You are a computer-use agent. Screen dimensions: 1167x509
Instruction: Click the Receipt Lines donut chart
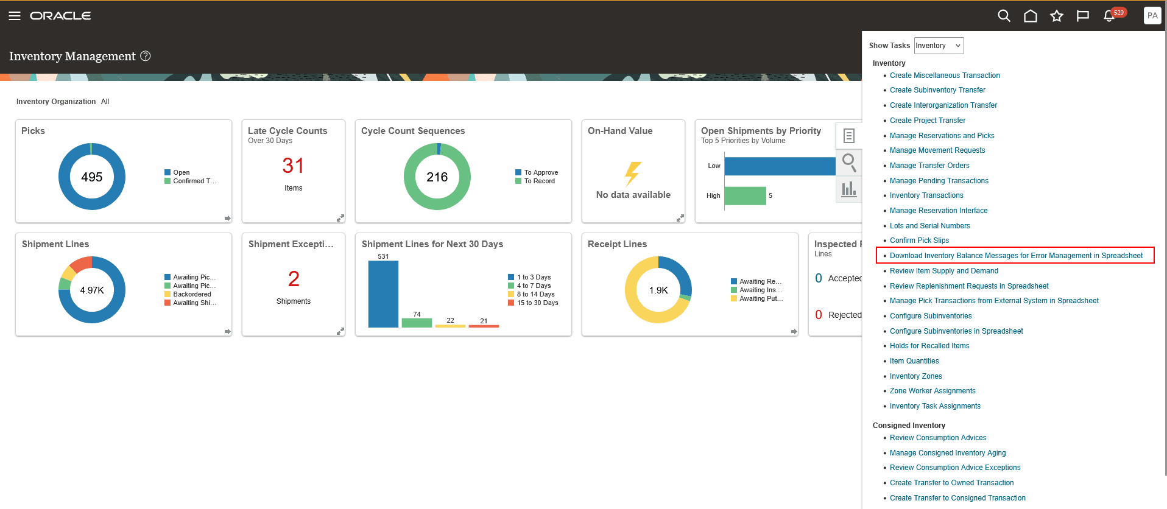[x=658, y=290]
